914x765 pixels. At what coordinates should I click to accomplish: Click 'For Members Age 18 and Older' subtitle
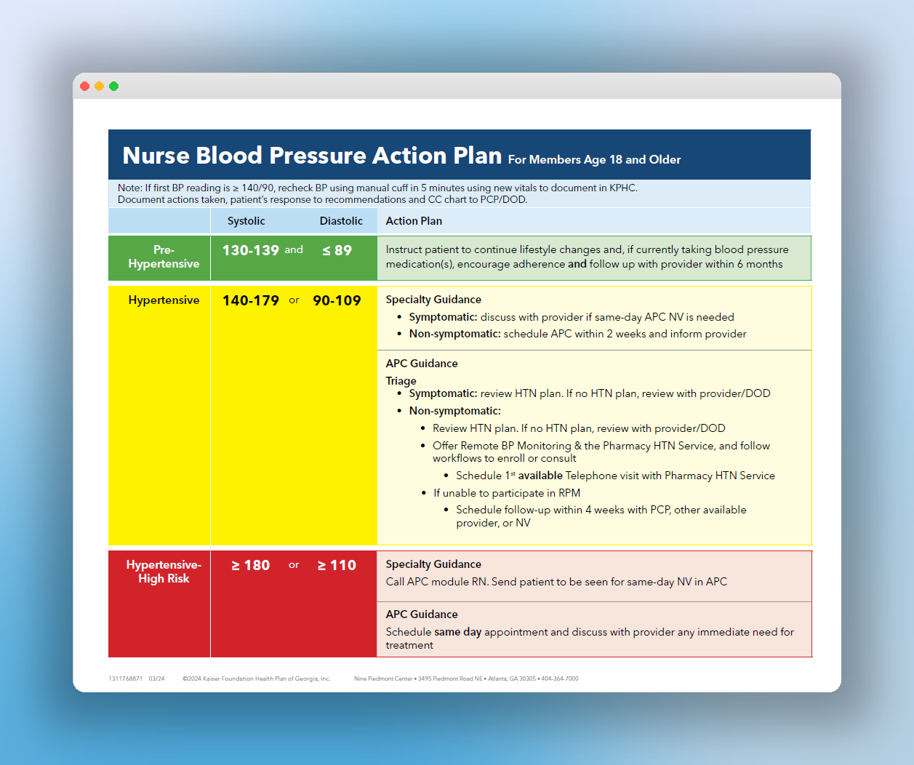pyautogui.click(x=594, y=159)
